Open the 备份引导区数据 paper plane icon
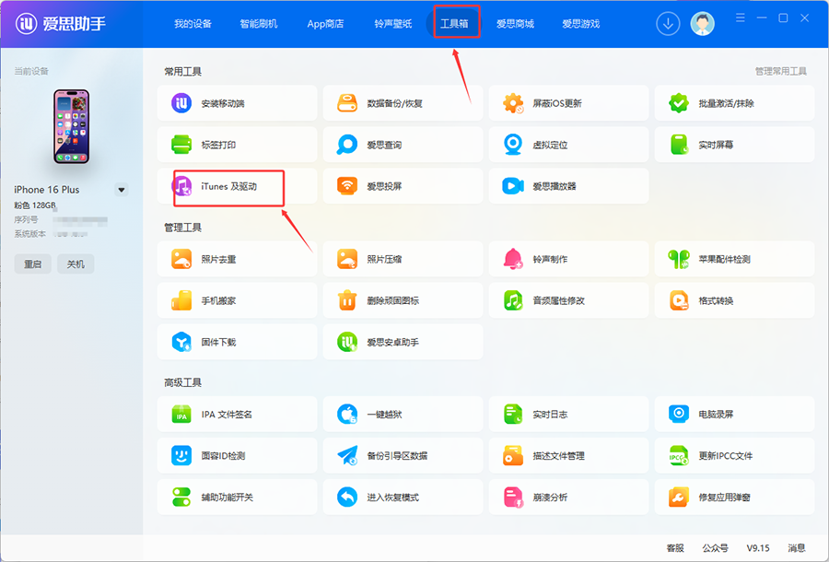Image resolution: width=829 pixels, height=562 pixels. [347, 455]
